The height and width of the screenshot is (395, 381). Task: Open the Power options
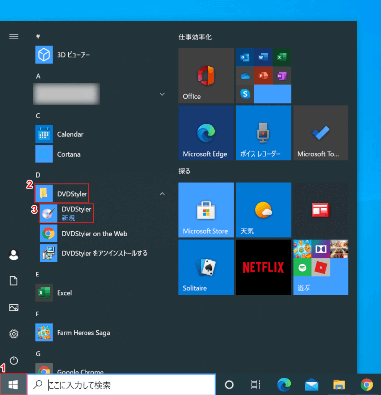(14, 360)
